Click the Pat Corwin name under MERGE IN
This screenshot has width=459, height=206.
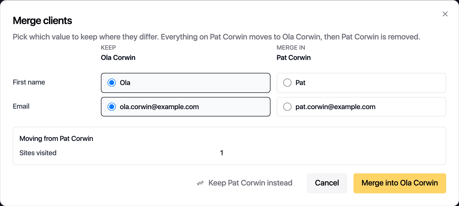294,58
